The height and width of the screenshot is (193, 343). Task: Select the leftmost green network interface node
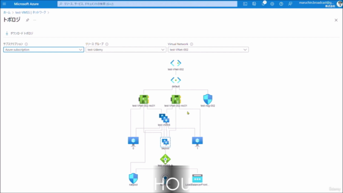coord(144,99)
